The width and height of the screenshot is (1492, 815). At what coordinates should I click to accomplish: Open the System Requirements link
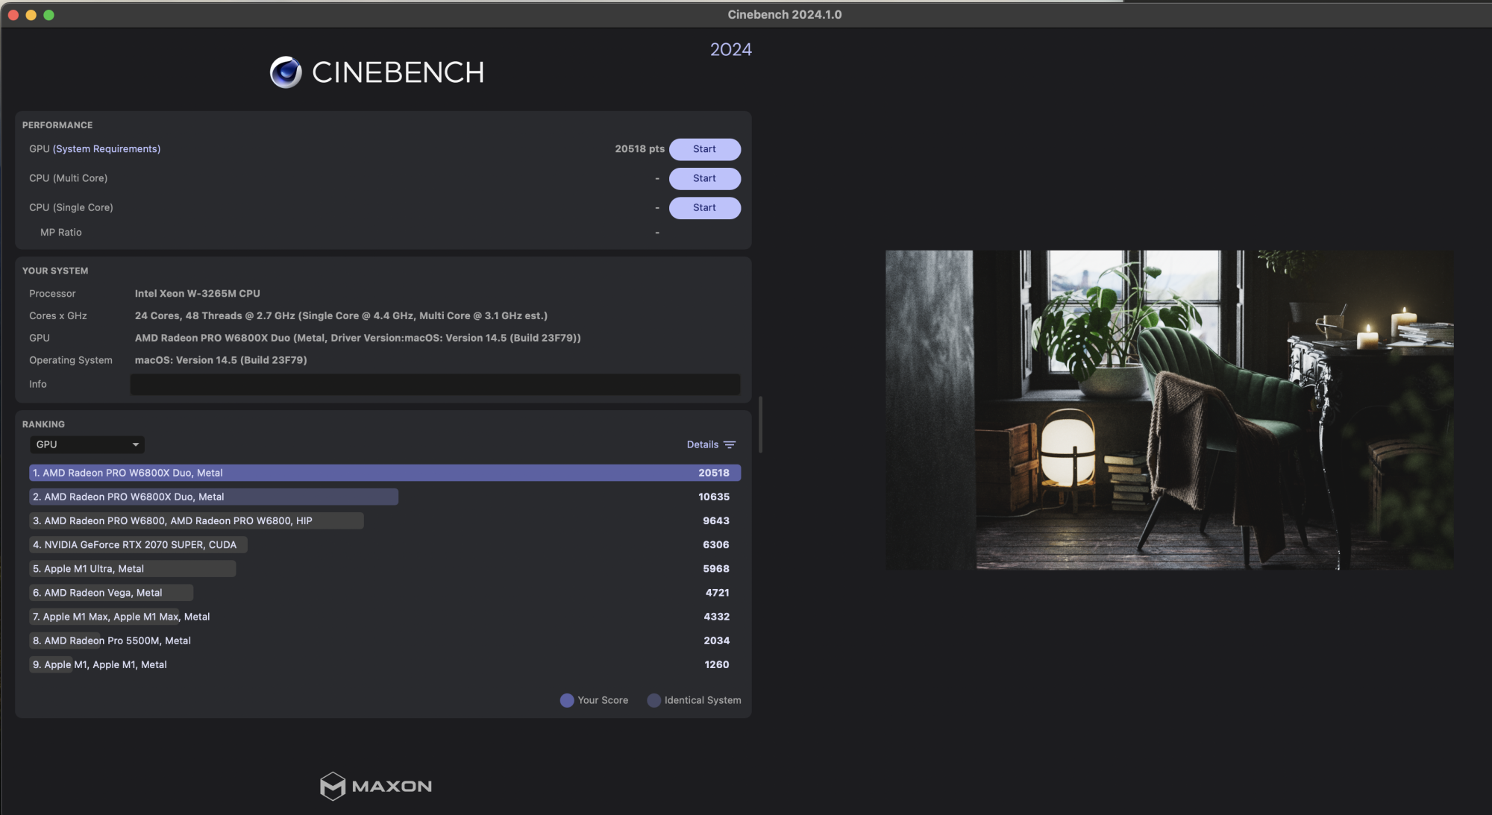point(107,149)
